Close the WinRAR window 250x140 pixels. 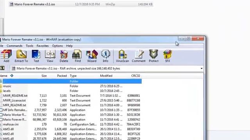198,38
